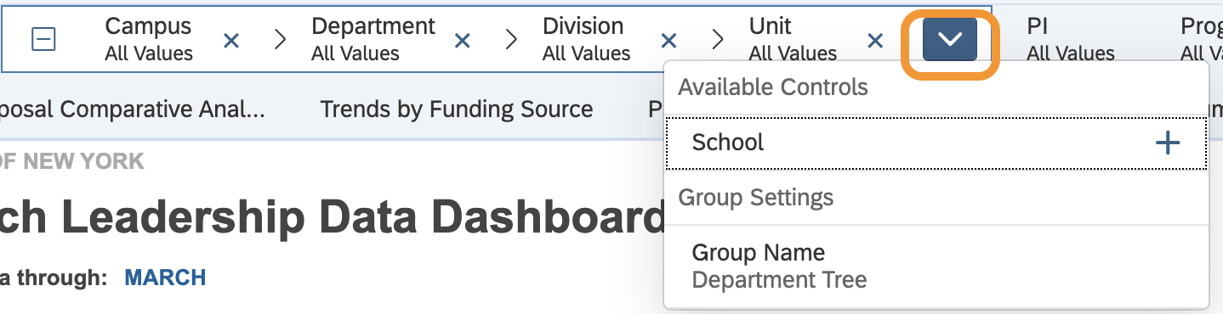Collapse the filter group with minus icon
Screen dimensions: 1223x314
tap(43, 40)
